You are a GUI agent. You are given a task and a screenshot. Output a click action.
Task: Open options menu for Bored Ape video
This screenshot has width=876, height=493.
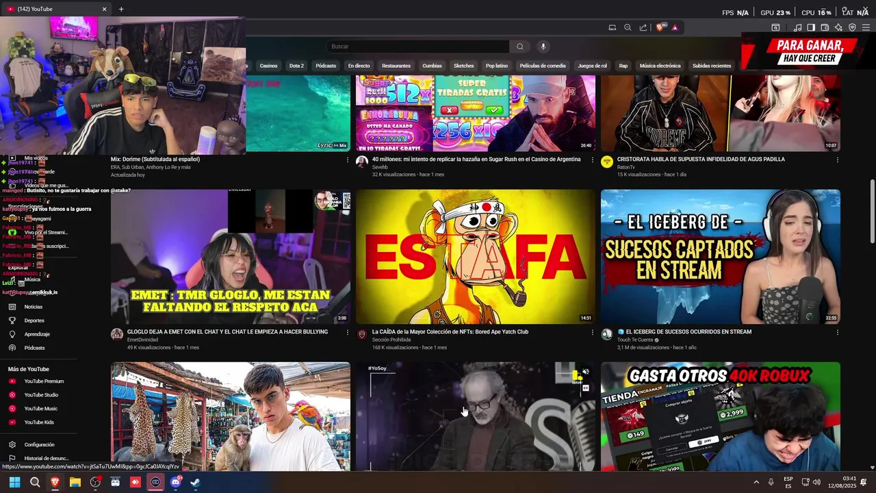[x=592, y=332]
